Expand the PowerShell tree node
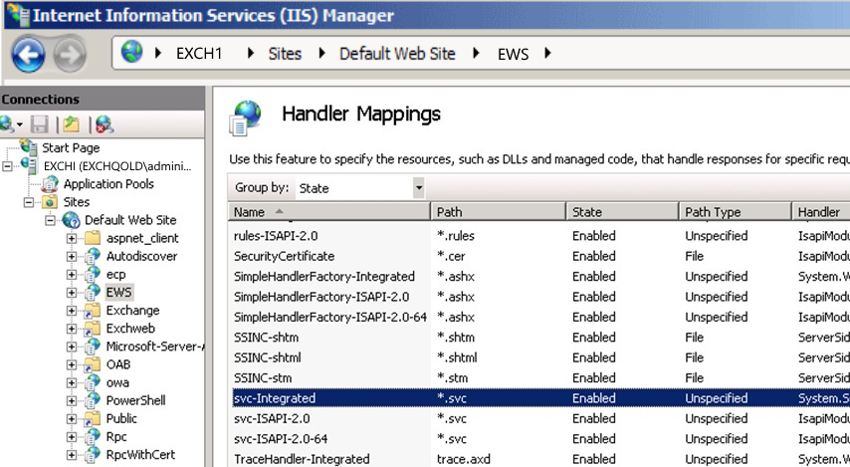This screenshot has width=850, height=467. click(71, 401)
